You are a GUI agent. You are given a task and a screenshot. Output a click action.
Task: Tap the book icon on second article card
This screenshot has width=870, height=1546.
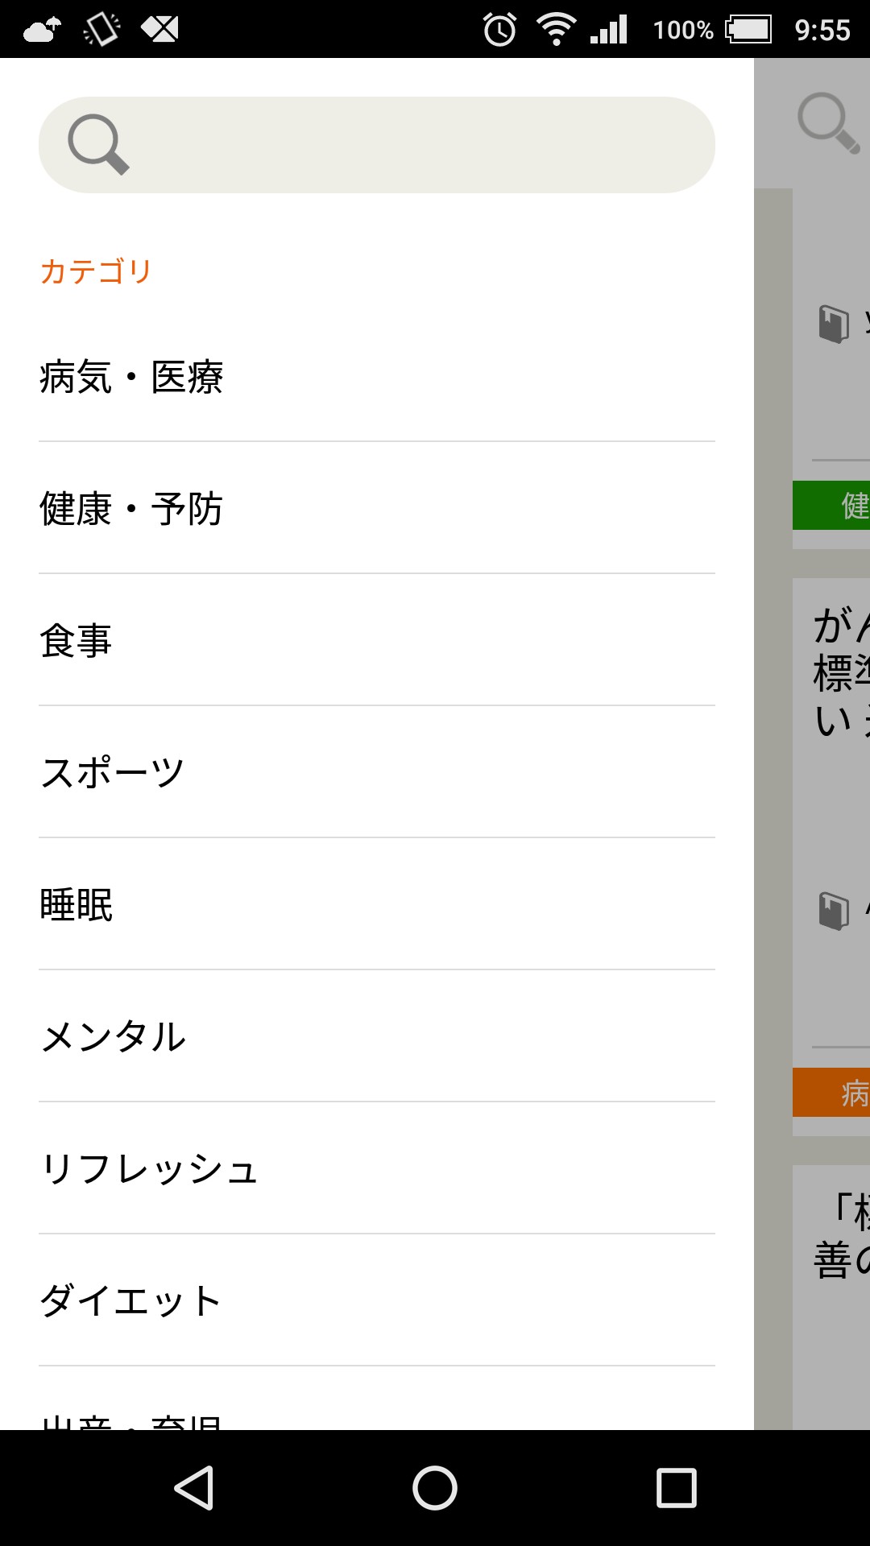pos(834,911)
